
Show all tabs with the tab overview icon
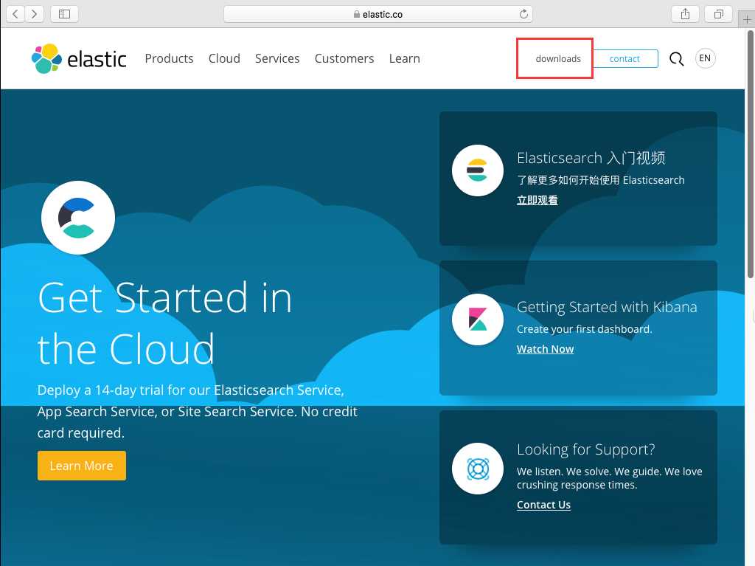pos(718,14)
